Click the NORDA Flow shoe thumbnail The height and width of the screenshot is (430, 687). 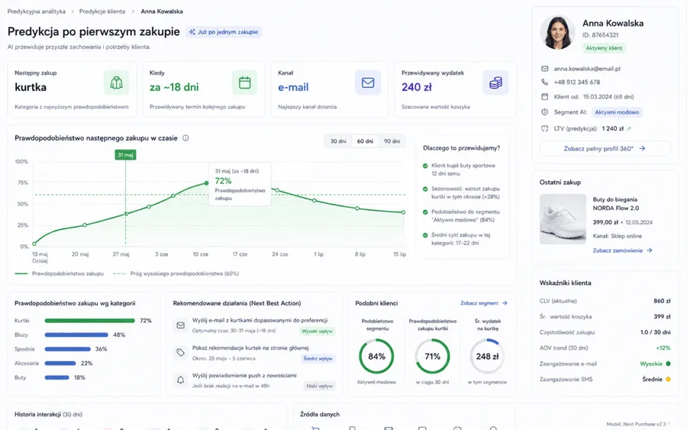(x=563, y=219)
